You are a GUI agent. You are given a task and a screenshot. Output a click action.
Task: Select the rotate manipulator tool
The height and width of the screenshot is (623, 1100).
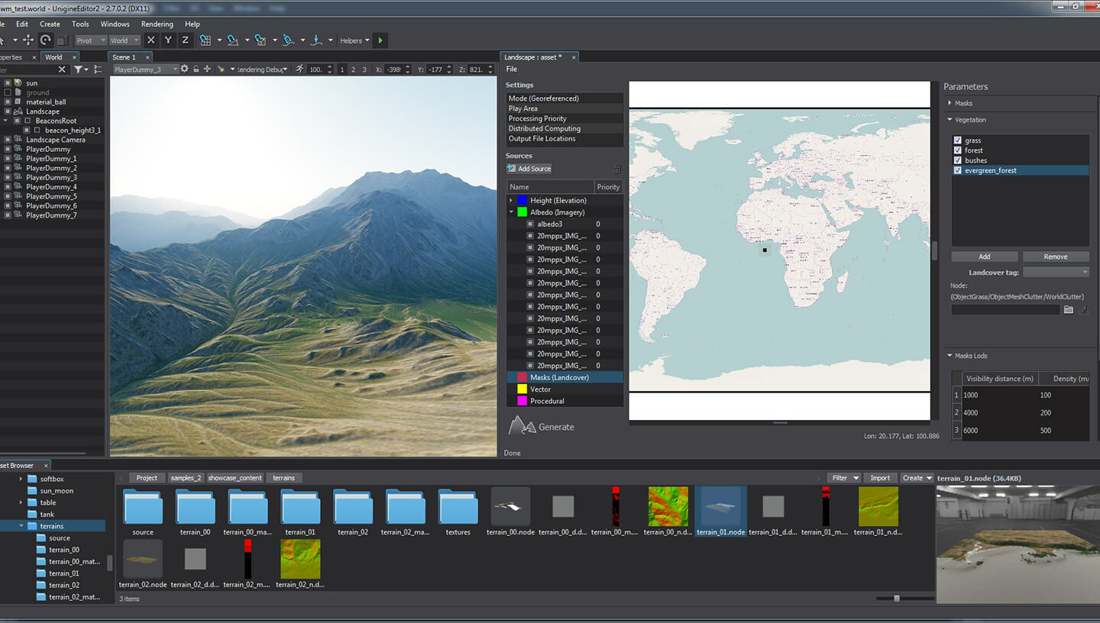[46, 40]
